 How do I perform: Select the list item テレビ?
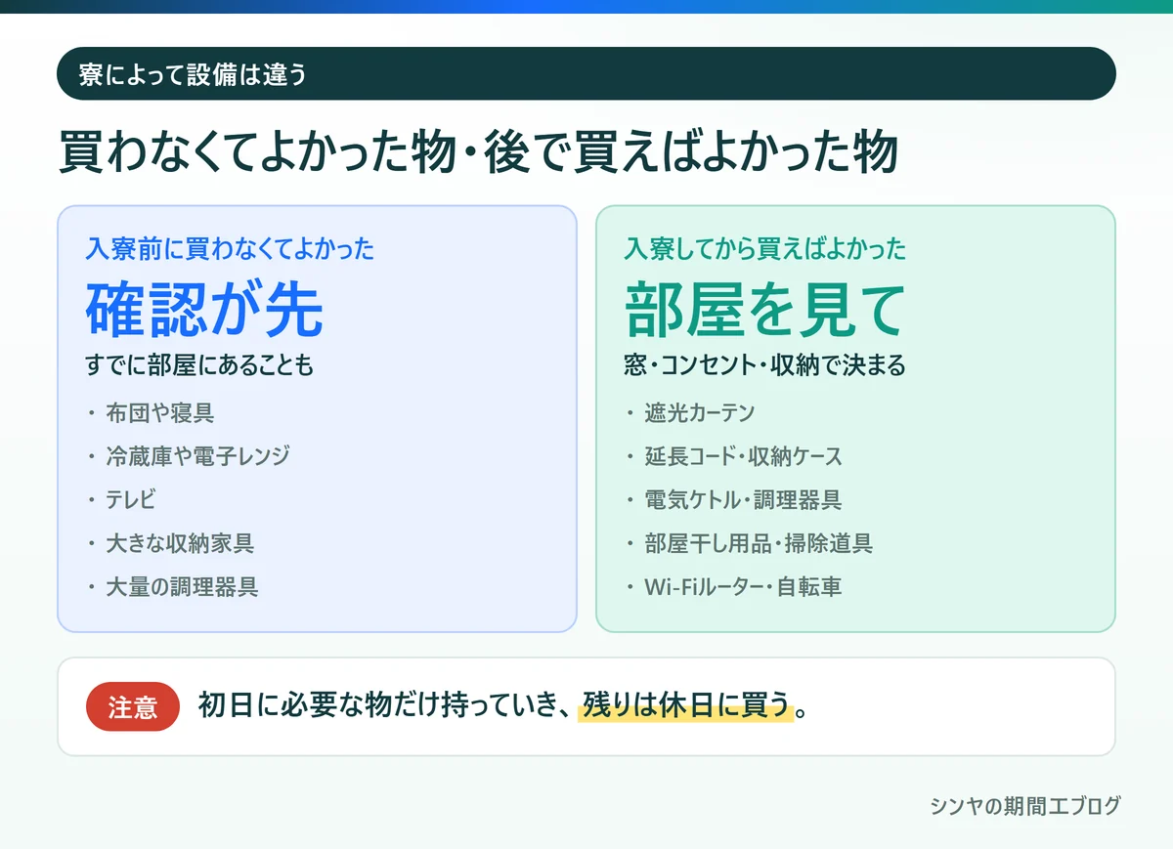point(131,500)
